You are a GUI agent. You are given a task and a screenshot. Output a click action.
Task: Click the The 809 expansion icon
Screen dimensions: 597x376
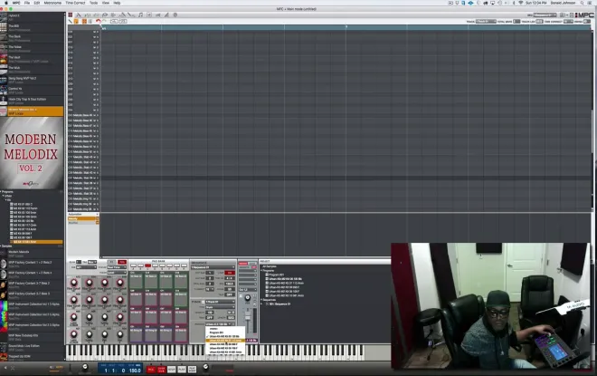click(x=4, y=27)
